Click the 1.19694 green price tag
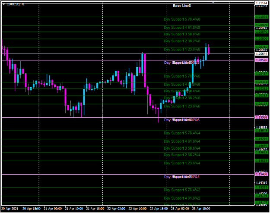This screenshot has width=270, height=213. click(261, 146)
